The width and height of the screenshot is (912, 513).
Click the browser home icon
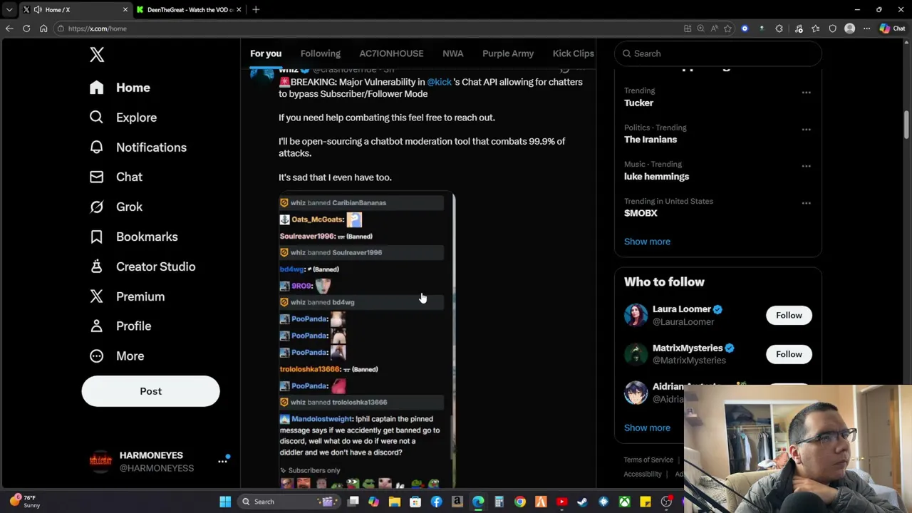[43, 28]
